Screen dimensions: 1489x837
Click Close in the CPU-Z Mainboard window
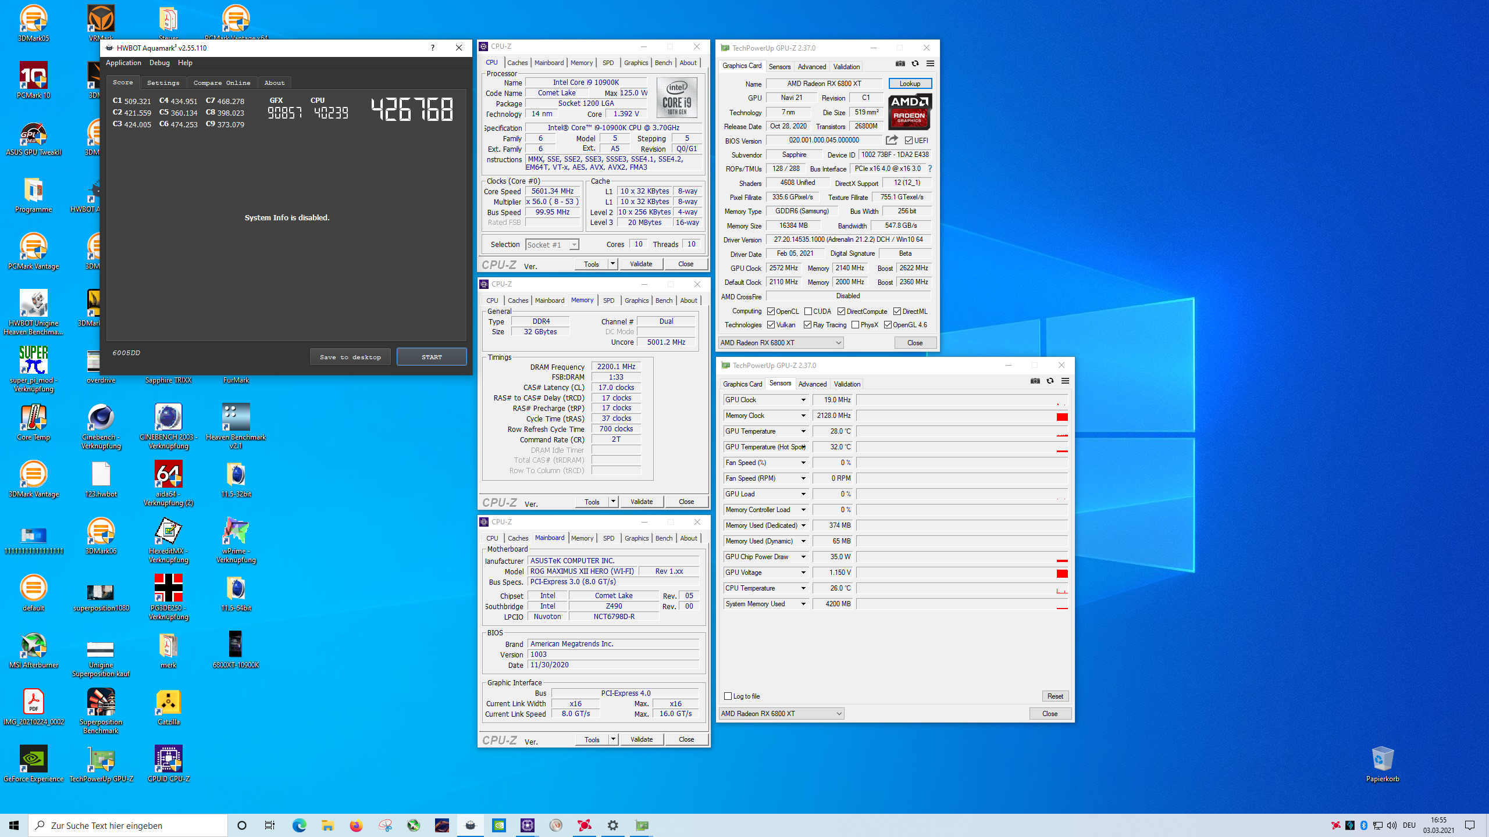point(686,739)
